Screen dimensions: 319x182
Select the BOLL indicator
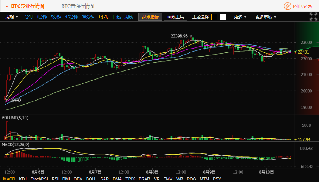tap(91, 179)
